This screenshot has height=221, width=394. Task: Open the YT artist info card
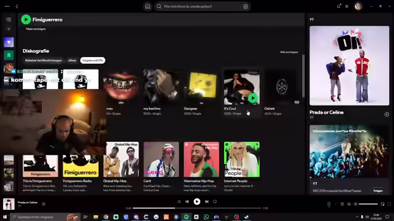[349, 160]
